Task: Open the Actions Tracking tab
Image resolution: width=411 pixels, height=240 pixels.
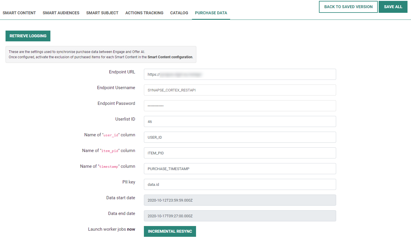Action: 144,13
